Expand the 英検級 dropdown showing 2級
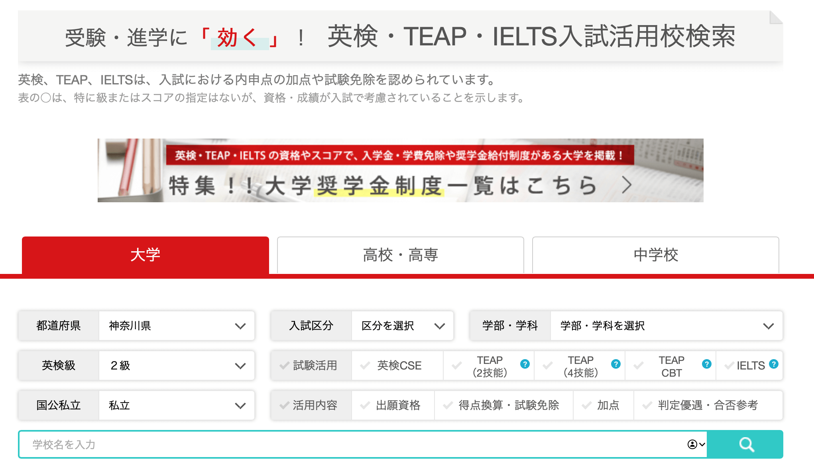The width and height of the screenshot is (814, 473). click(176, 365)
